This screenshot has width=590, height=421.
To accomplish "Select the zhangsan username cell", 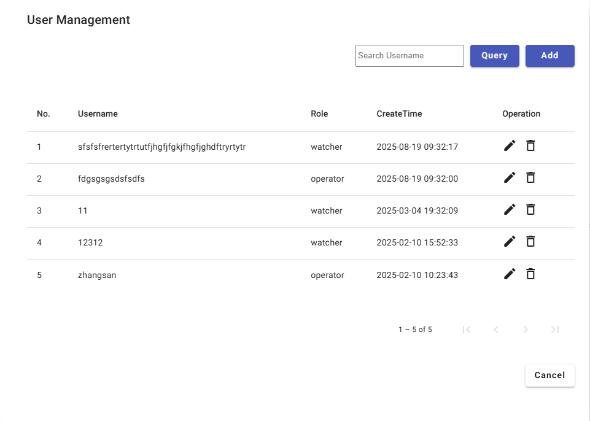I will click(97, 275).
